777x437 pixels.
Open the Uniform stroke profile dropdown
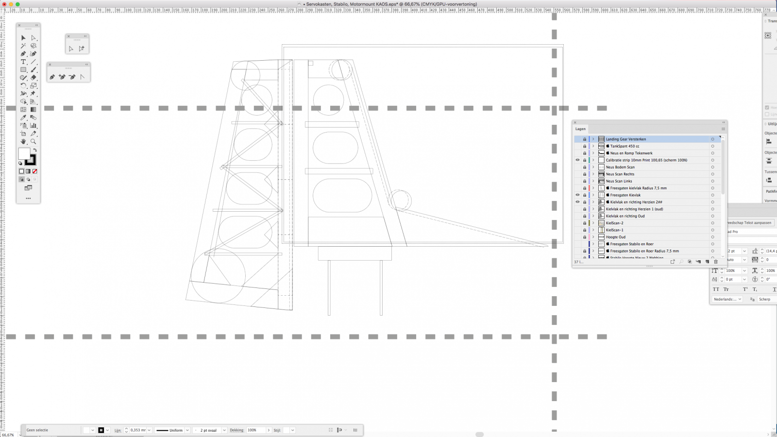pos(187,430)
